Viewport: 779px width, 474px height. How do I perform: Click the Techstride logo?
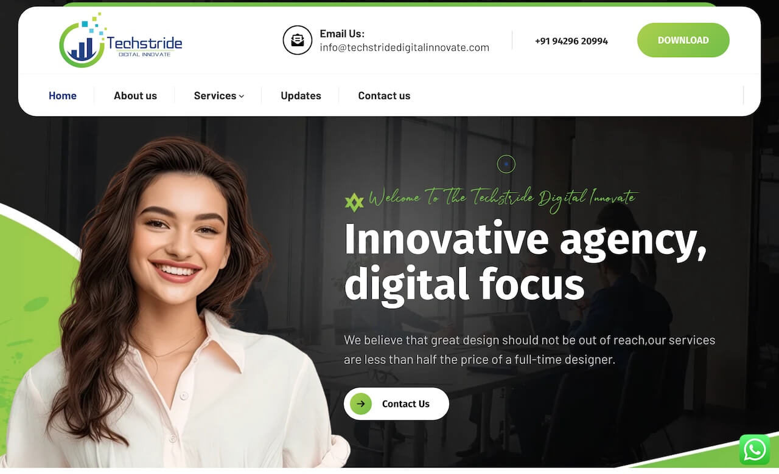point(121,40)
